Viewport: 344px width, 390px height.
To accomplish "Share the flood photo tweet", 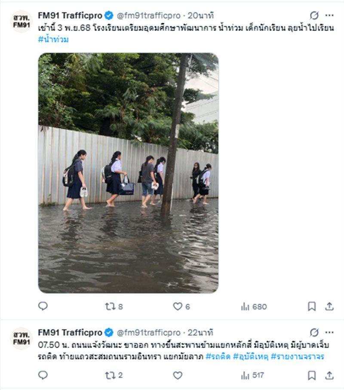I will point(329,306).
